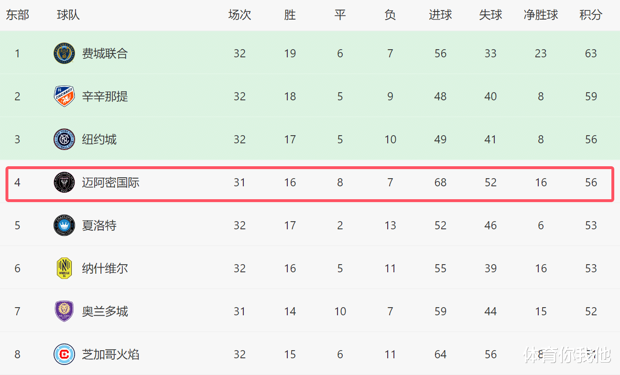
Task: Click 芝加哥火焰 team name in row 8
Action: 110,354
